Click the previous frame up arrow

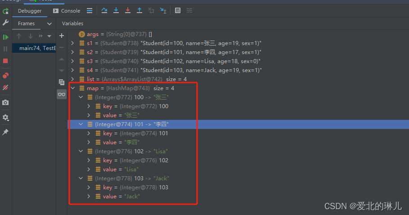click(x=19, y=36)
